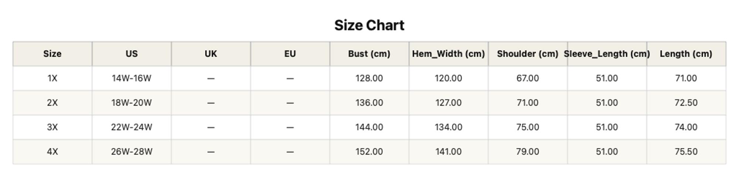The height and width of the screenshot is (177, 739).
Task: Select the Bust (cm) header
Action: click(x=369, y=54)
